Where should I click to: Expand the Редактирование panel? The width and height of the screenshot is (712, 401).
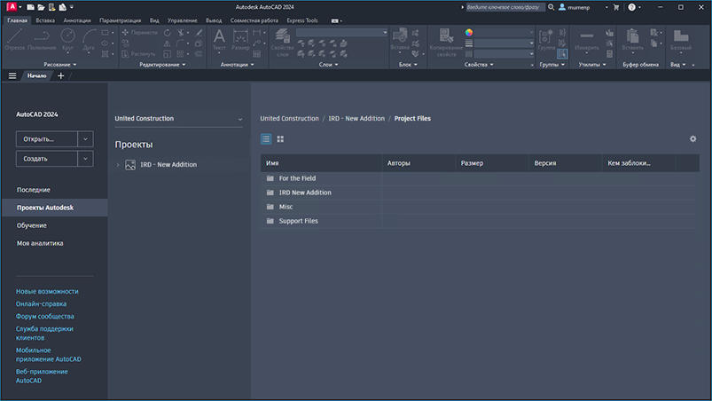click(x=162, y=65)
